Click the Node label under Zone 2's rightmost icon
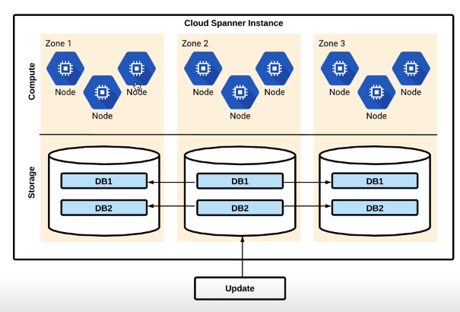 point(274,92)
